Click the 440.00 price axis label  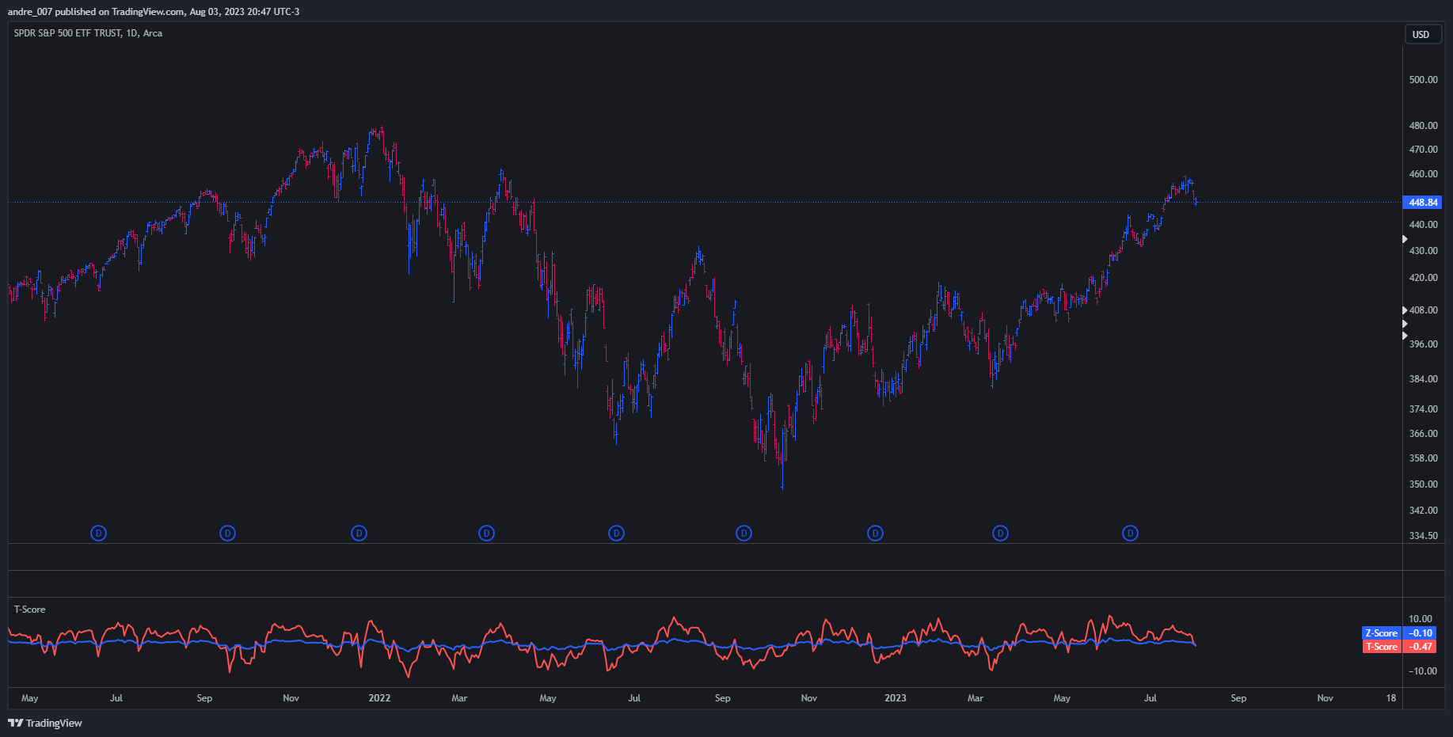(x=1423, y=225)
